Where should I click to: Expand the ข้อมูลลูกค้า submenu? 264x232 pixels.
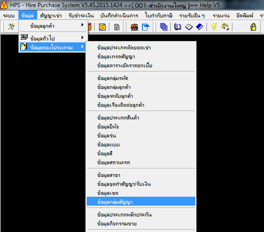pos(53,26)
